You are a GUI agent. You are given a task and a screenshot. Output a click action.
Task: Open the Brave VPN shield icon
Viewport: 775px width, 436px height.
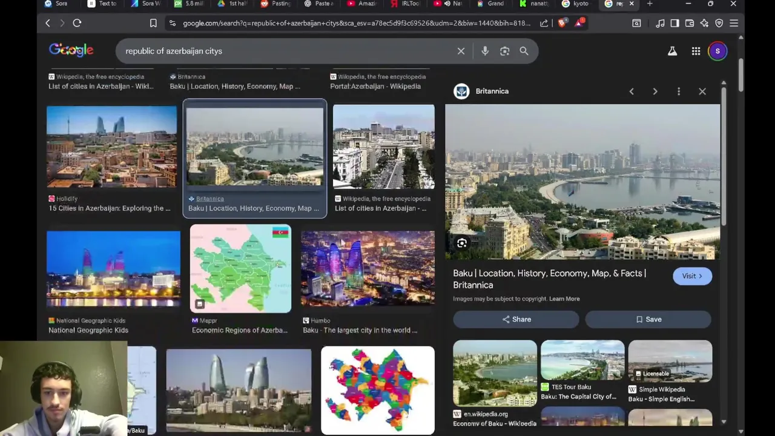coord(719,23)
